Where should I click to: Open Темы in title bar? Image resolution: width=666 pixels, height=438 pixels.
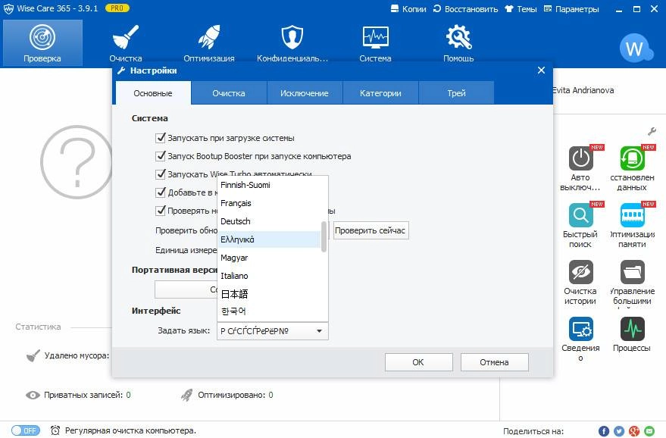(x=521, y=9)
